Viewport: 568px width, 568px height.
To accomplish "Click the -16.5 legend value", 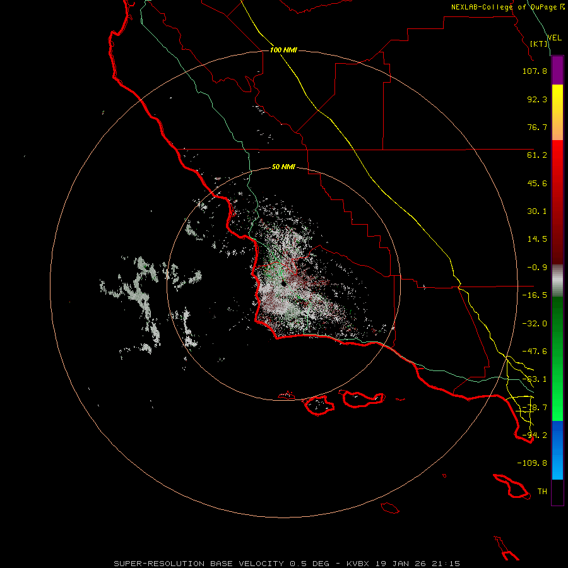I will click(535, 295).
